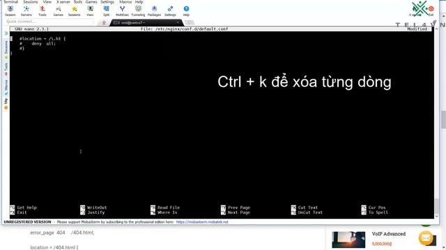
Task: Open the Sftp sidebar tab
Action: pyautogui.click(x=6, y=103)
